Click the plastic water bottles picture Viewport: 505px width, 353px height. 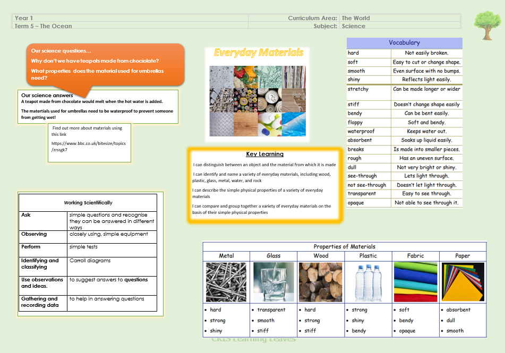tap(368, 282)
